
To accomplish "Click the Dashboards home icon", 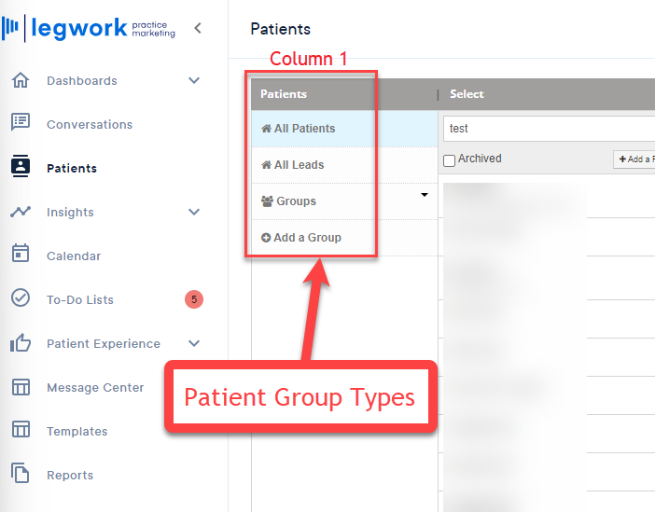I will pos(21,80).
